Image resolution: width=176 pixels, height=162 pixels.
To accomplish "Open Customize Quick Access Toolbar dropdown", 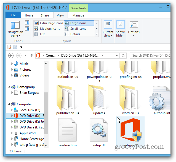I will click(x=21, y=47).
